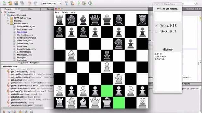Click the Build Project hammer icon

(x=66, y=3)
